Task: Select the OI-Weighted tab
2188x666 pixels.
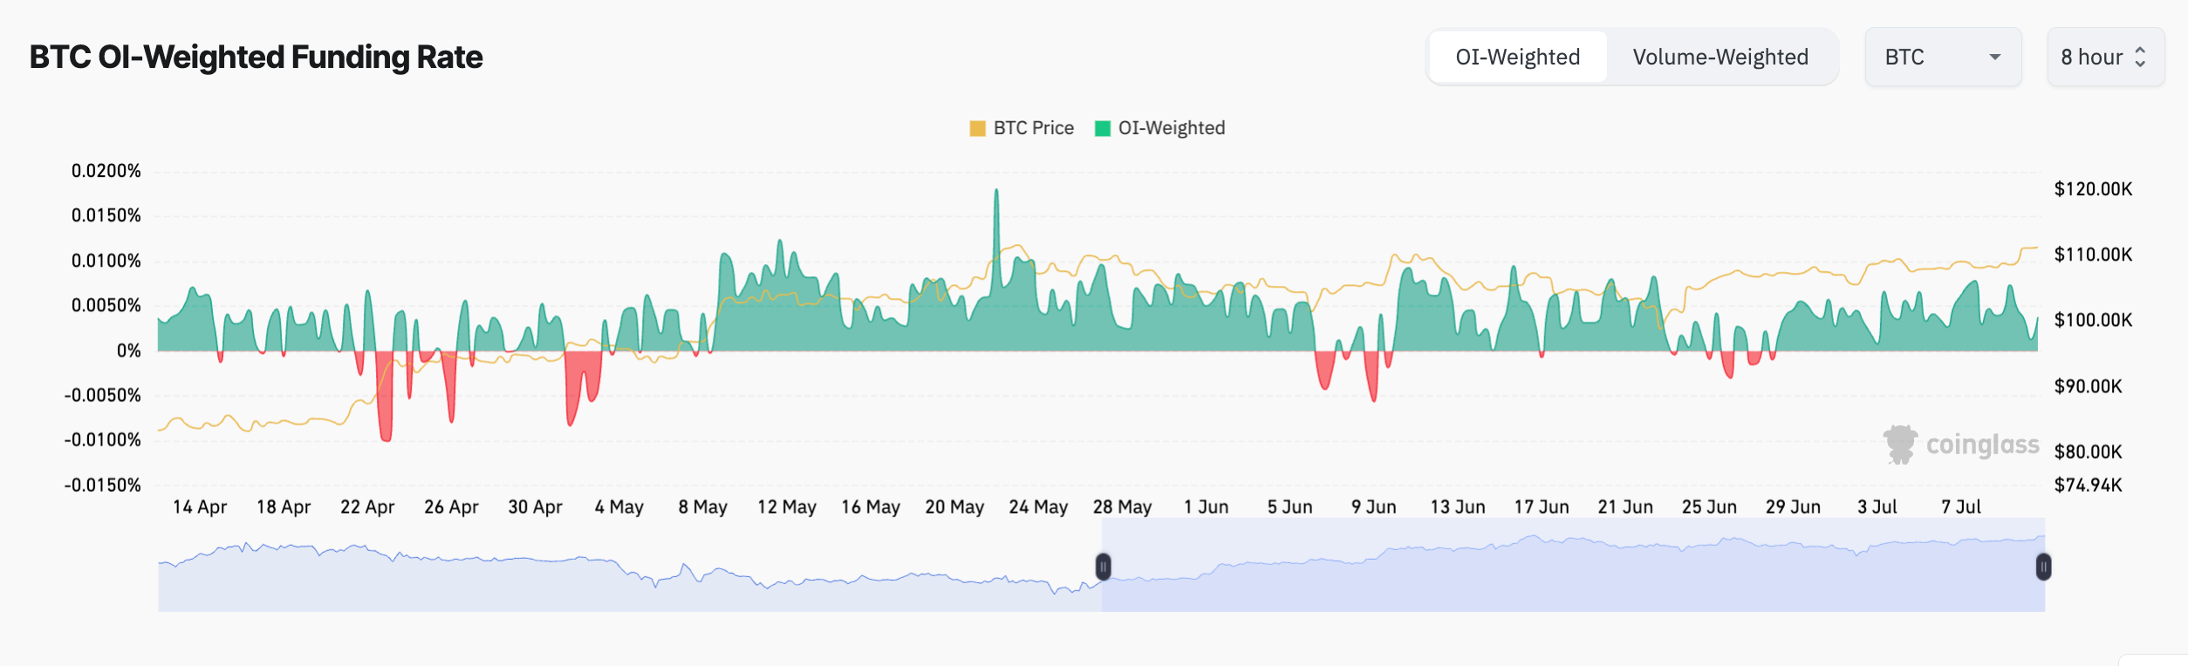Action: tap(1517, 58)
